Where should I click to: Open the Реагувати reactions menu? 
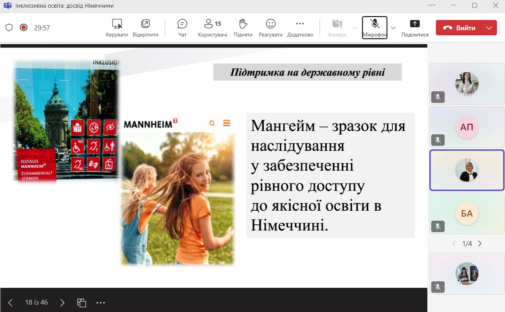tap(271, 28)
